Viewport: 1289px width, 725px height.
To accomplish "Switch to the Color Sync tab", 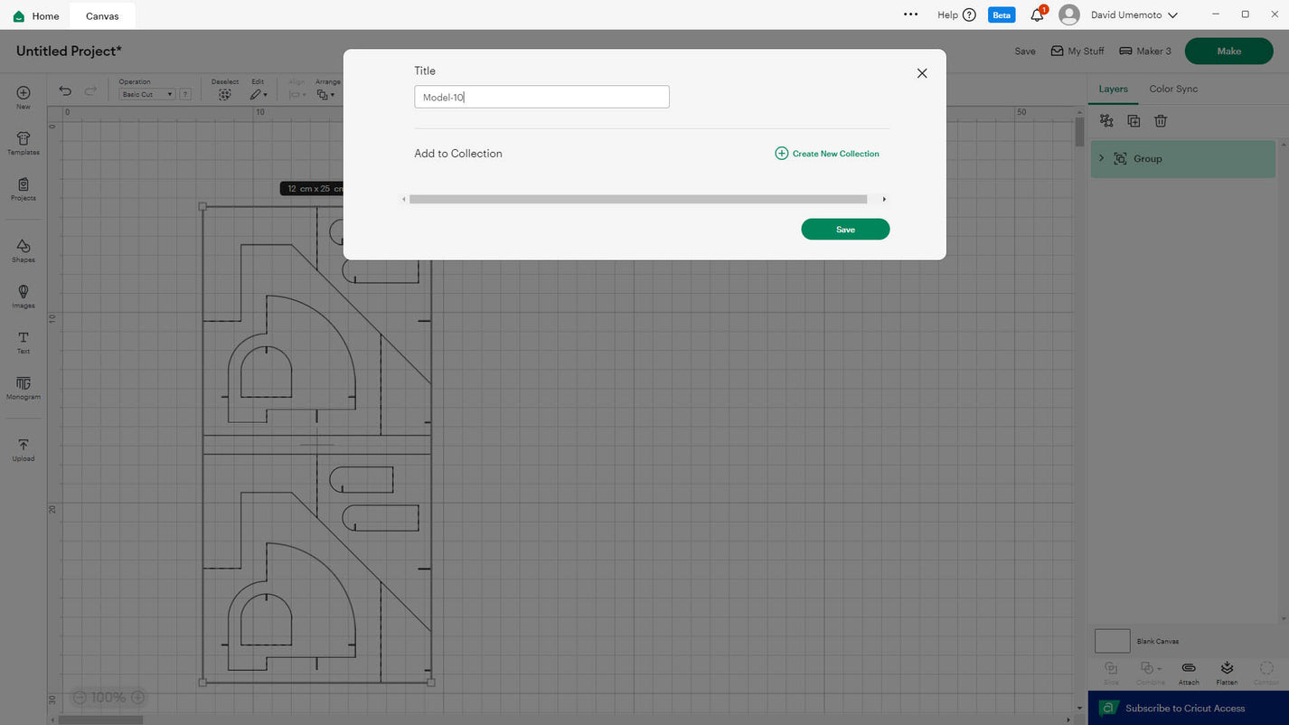I will tap(1173, 89).
